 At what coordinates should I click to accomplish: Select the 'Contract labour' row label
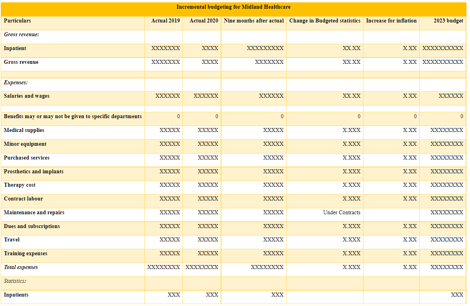23,199
